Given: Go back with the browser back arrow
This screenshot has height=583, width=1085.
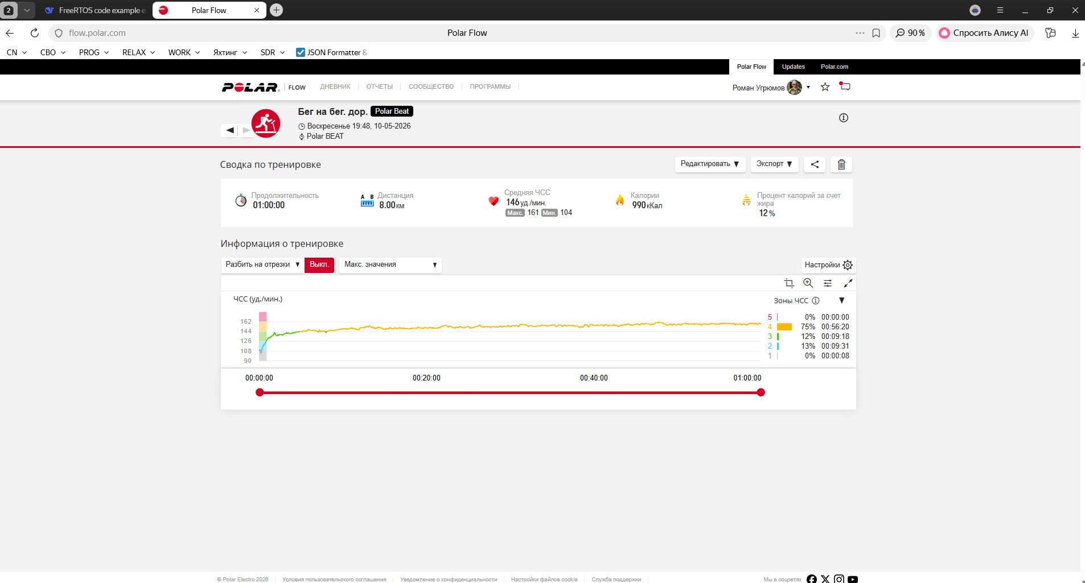Looking at the screenshot, I should [10, 33].
